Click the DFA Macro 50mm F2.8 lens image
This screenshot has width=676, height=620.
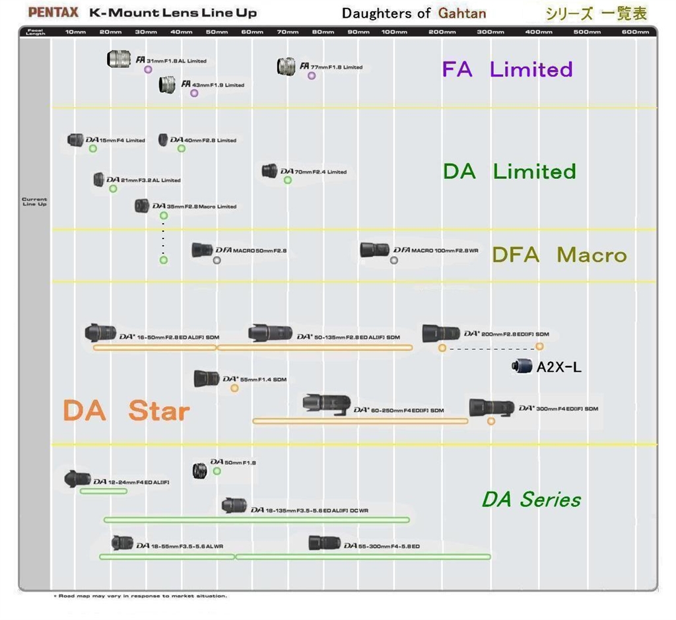[x=202, y=250]
